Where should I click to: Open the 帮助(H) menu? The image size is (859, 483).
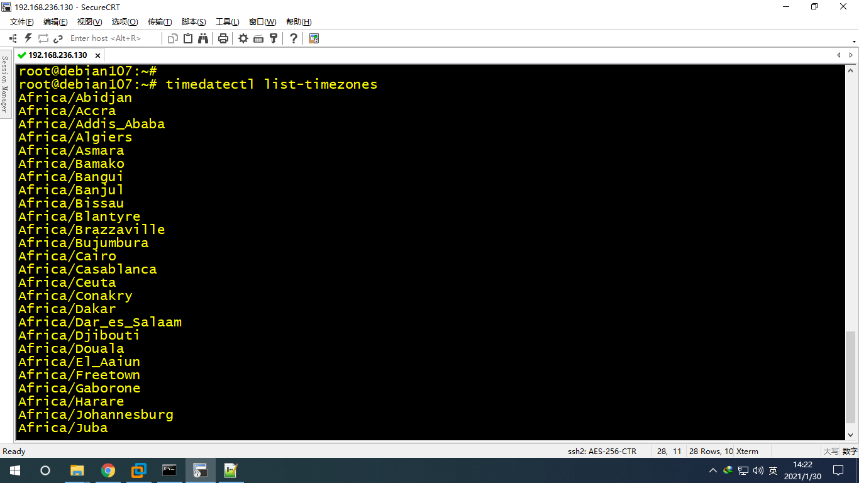[x=299, y=22]
